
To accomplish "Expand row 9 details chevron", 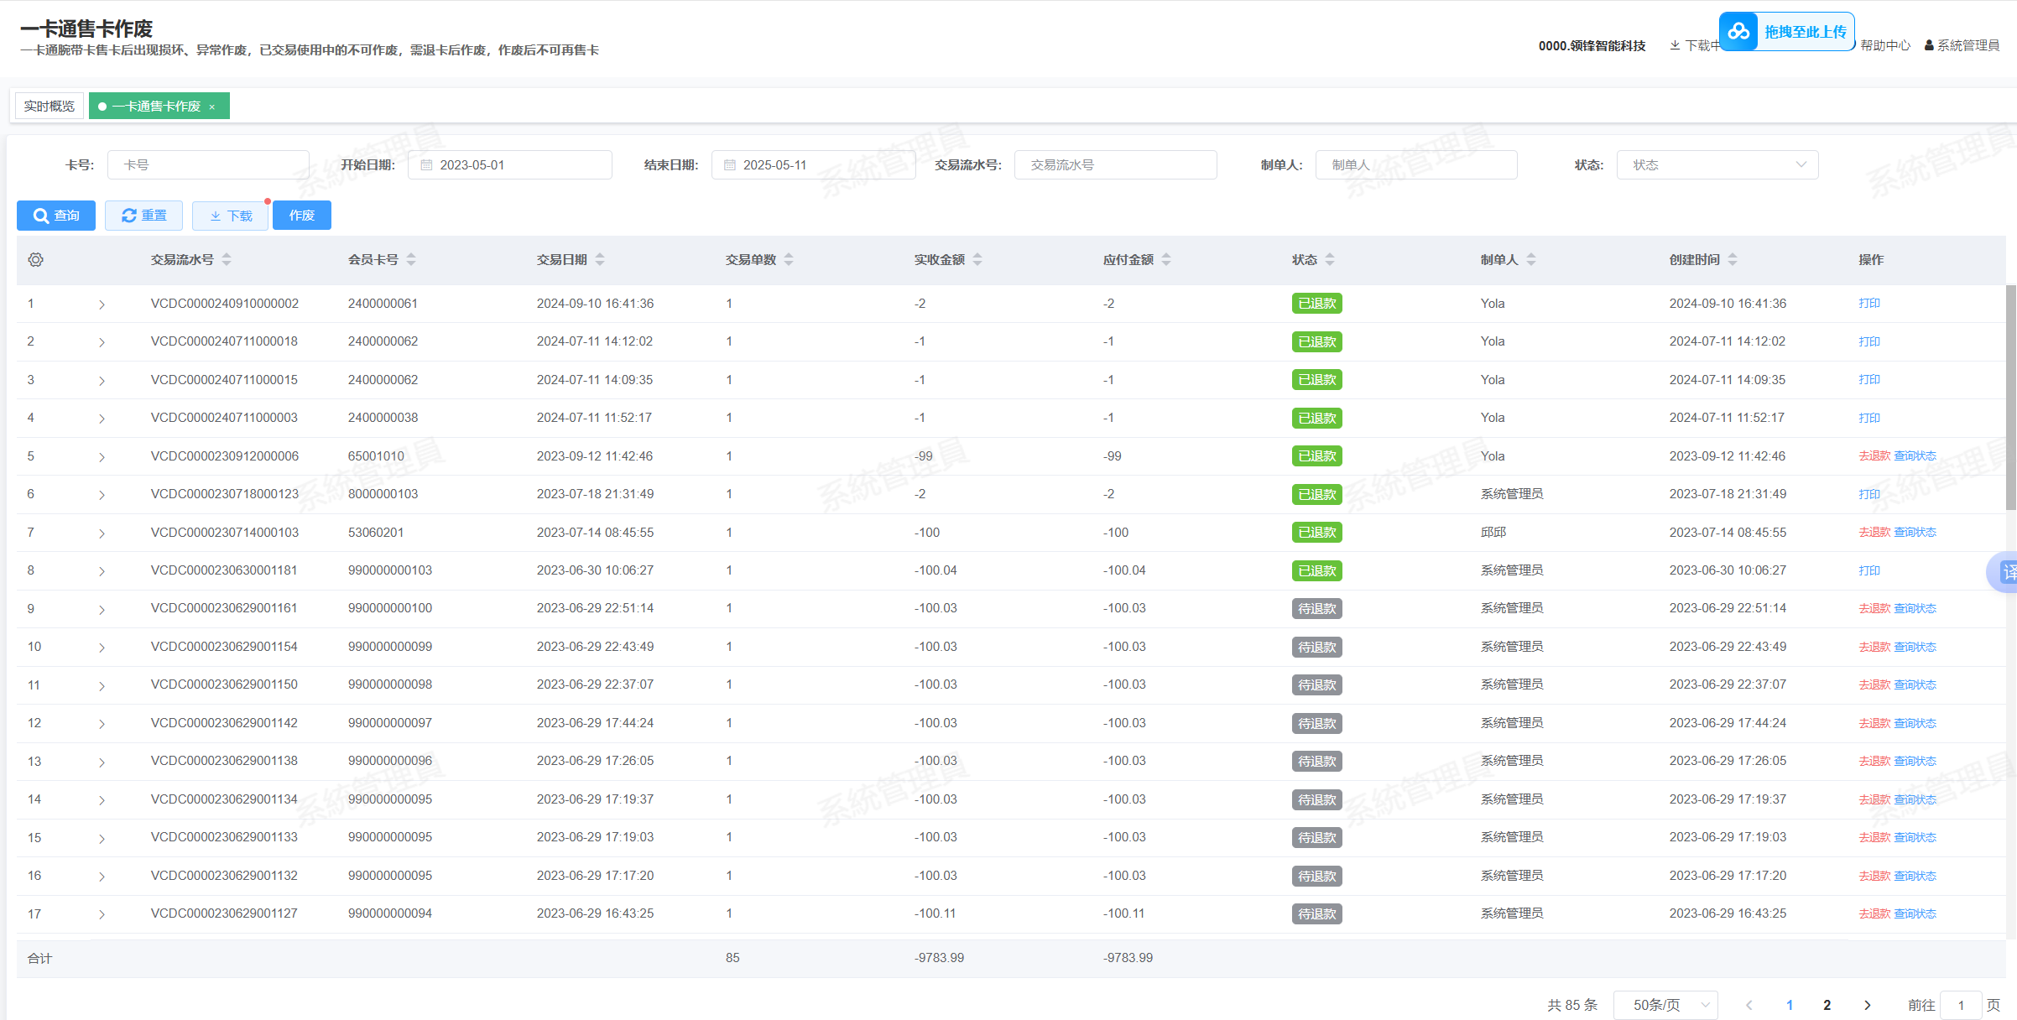I will (102, 610).
